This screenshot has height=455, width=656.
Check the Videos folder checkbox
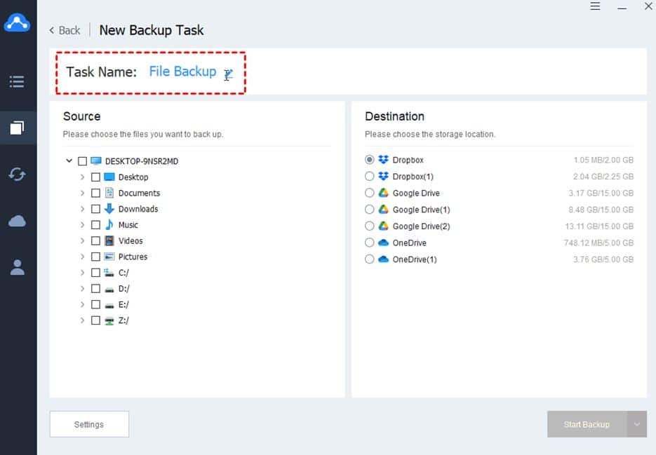(x=96, y=240)
